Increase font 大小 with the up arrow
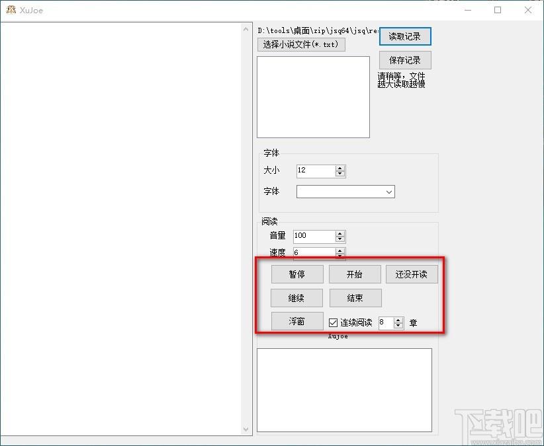The width and height of the screenshot is (544, 446). [340, 168]
